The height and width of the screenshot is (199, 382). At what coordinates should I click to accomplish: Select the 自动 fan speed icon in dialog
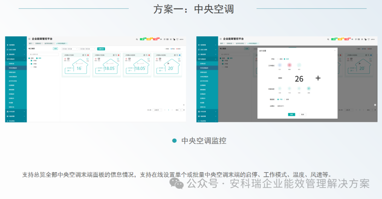click(309, 88)
